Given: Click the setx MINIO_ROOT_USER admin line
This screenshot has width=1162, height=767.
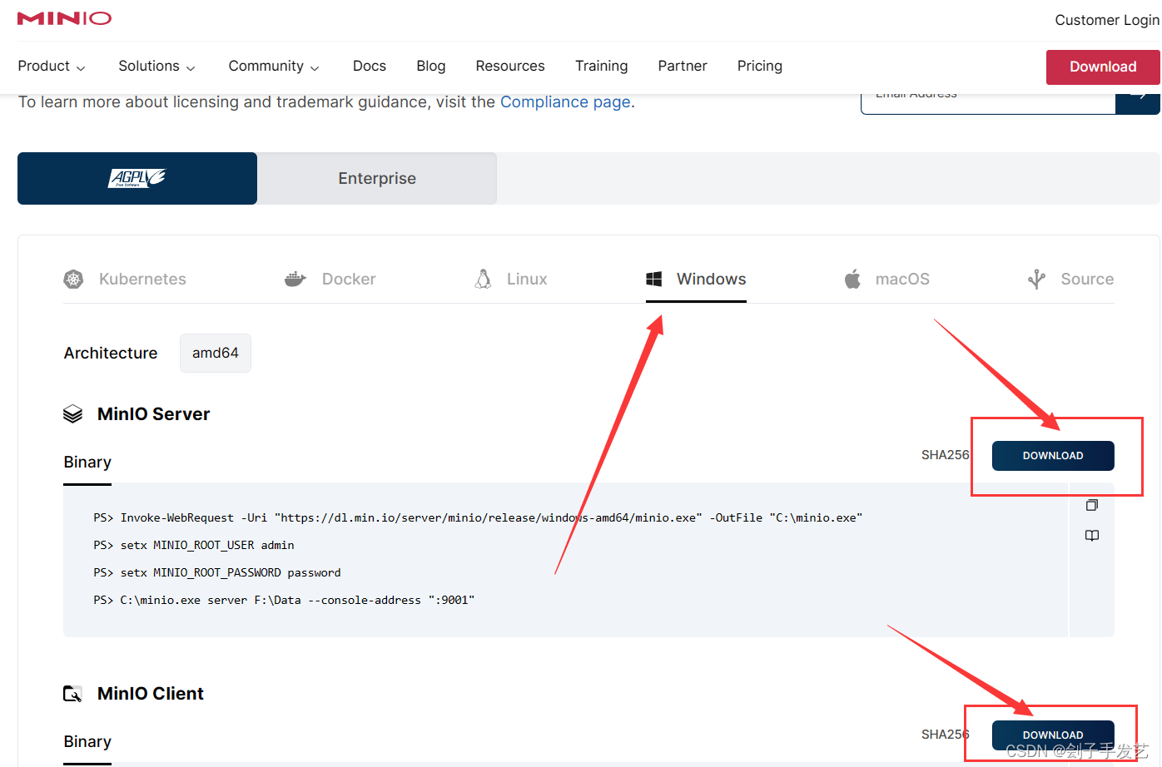Looking at the screenshot, I should click(194, 545).
